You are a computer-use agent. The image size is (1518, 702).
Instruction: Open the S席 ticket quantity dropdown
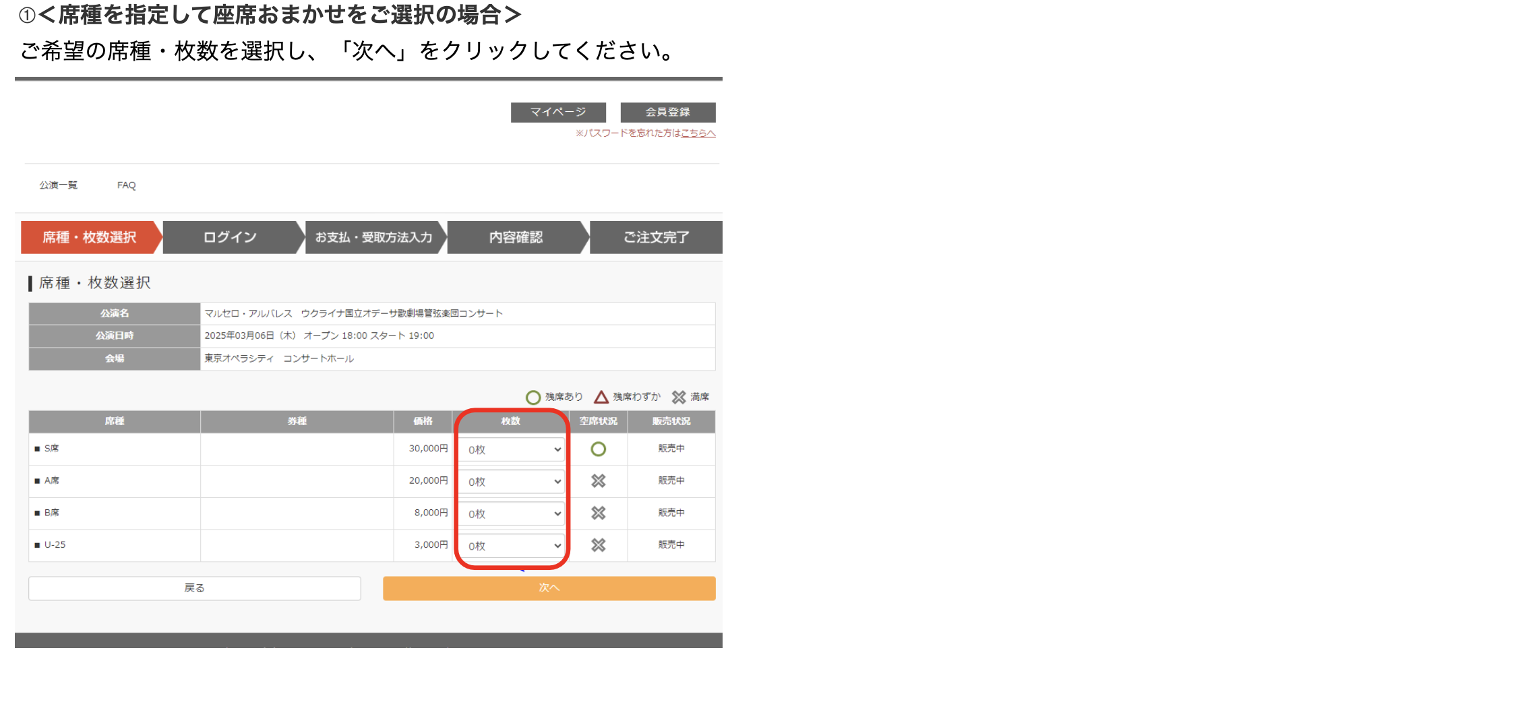point(512,449)
